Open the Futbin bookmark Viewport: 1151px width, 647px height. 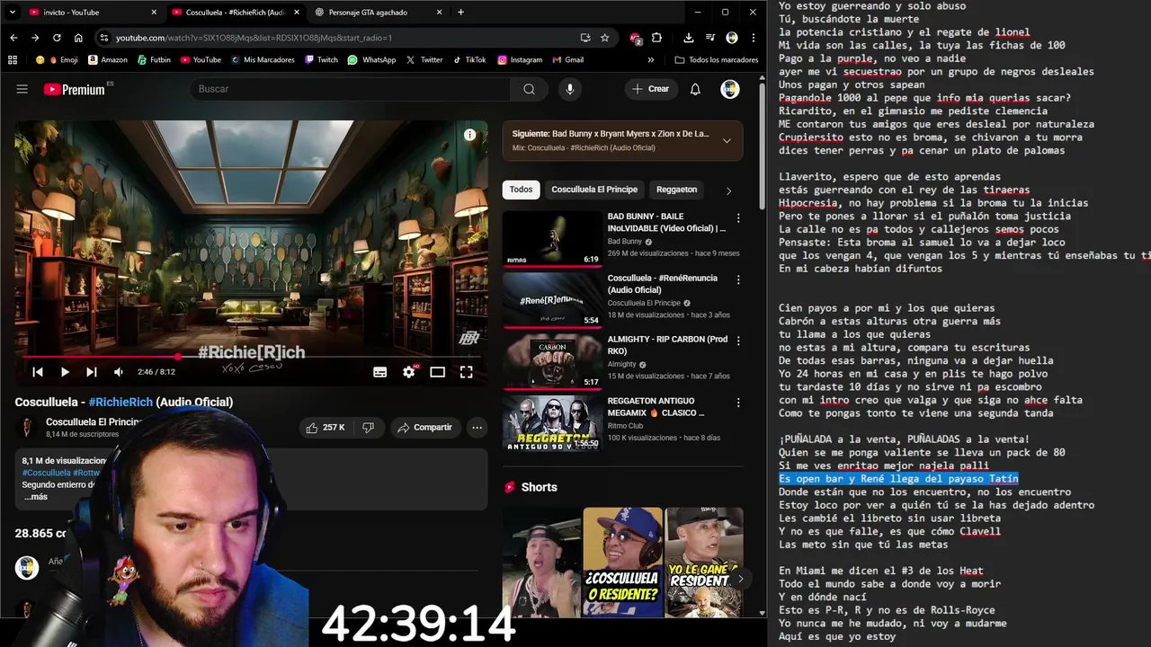(154, 60)
